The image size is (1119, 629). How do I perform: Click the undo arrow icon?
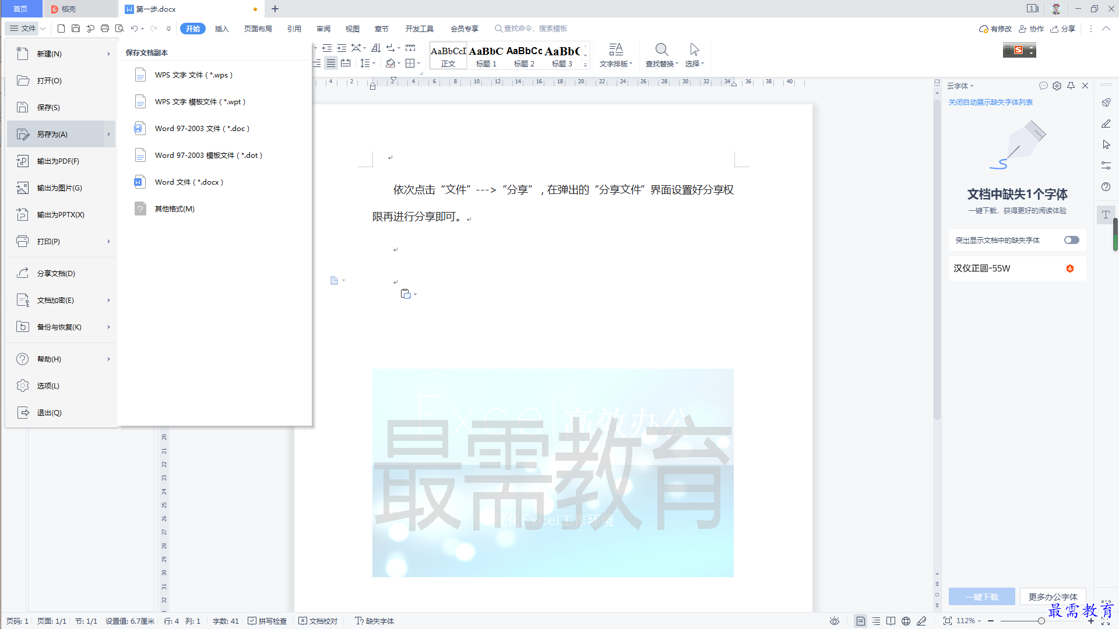click(x=135, y=29)
